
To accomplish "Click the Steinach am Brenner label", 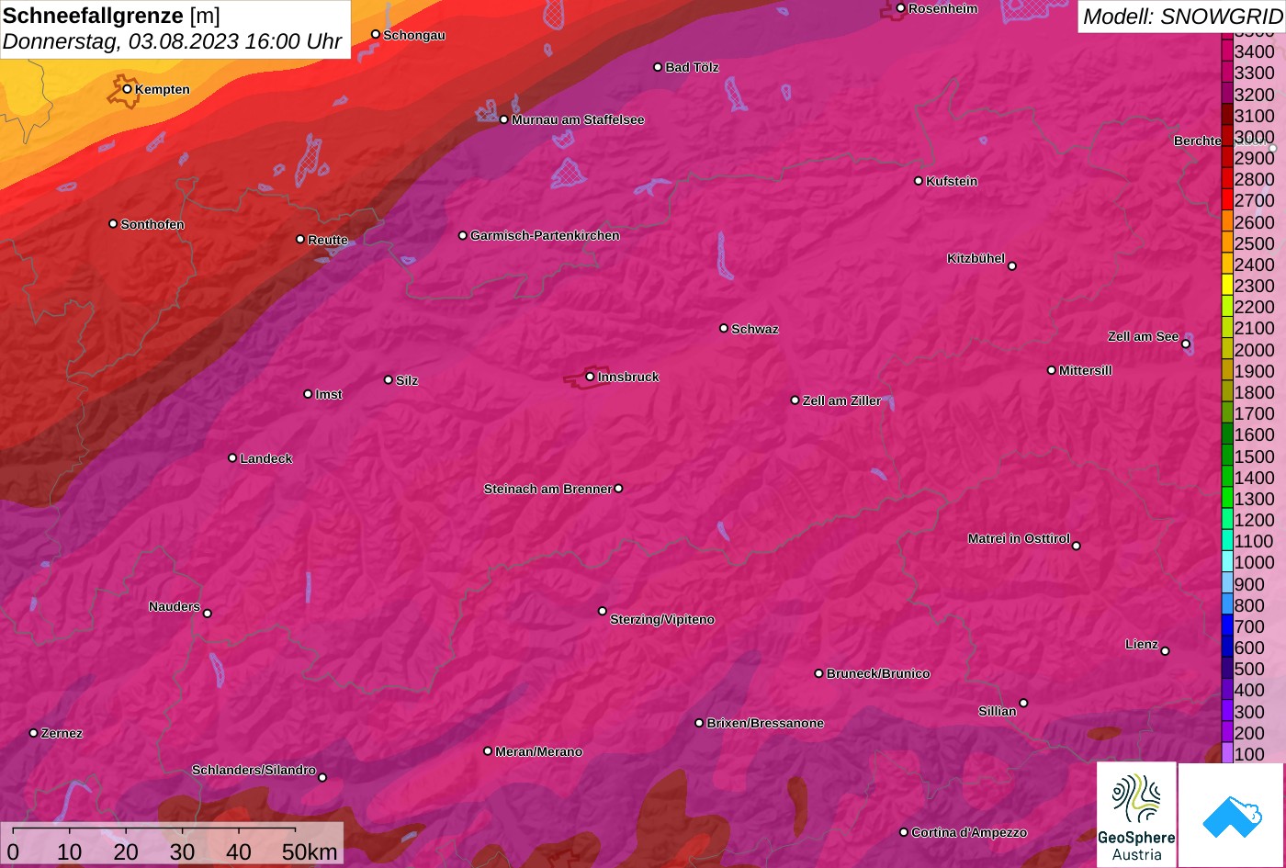I will click(x=547, y=489).
